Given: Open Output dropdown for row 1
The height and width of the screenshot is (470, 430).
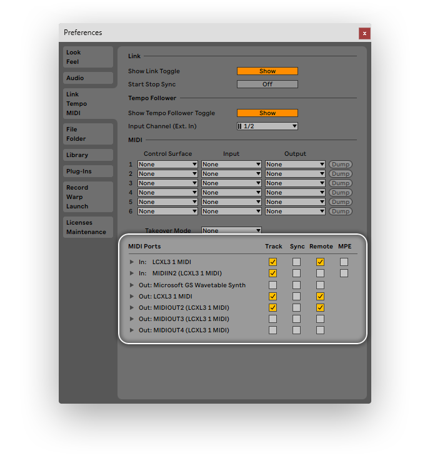Looking at the screenshot, I should (x=295, y=164).
